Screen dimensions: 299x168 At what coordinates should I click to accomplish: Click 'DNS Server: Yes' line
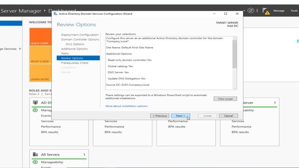pyautogui.click(x=118, y=72)
